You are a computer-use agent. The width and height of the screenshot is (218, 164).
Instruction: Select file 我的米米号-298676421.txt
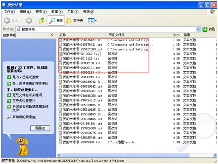pos(82,45)
